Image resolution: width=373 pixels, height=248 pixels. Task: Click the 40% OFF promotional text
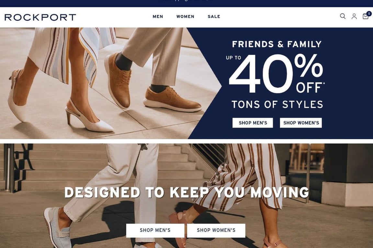[277, 74]
